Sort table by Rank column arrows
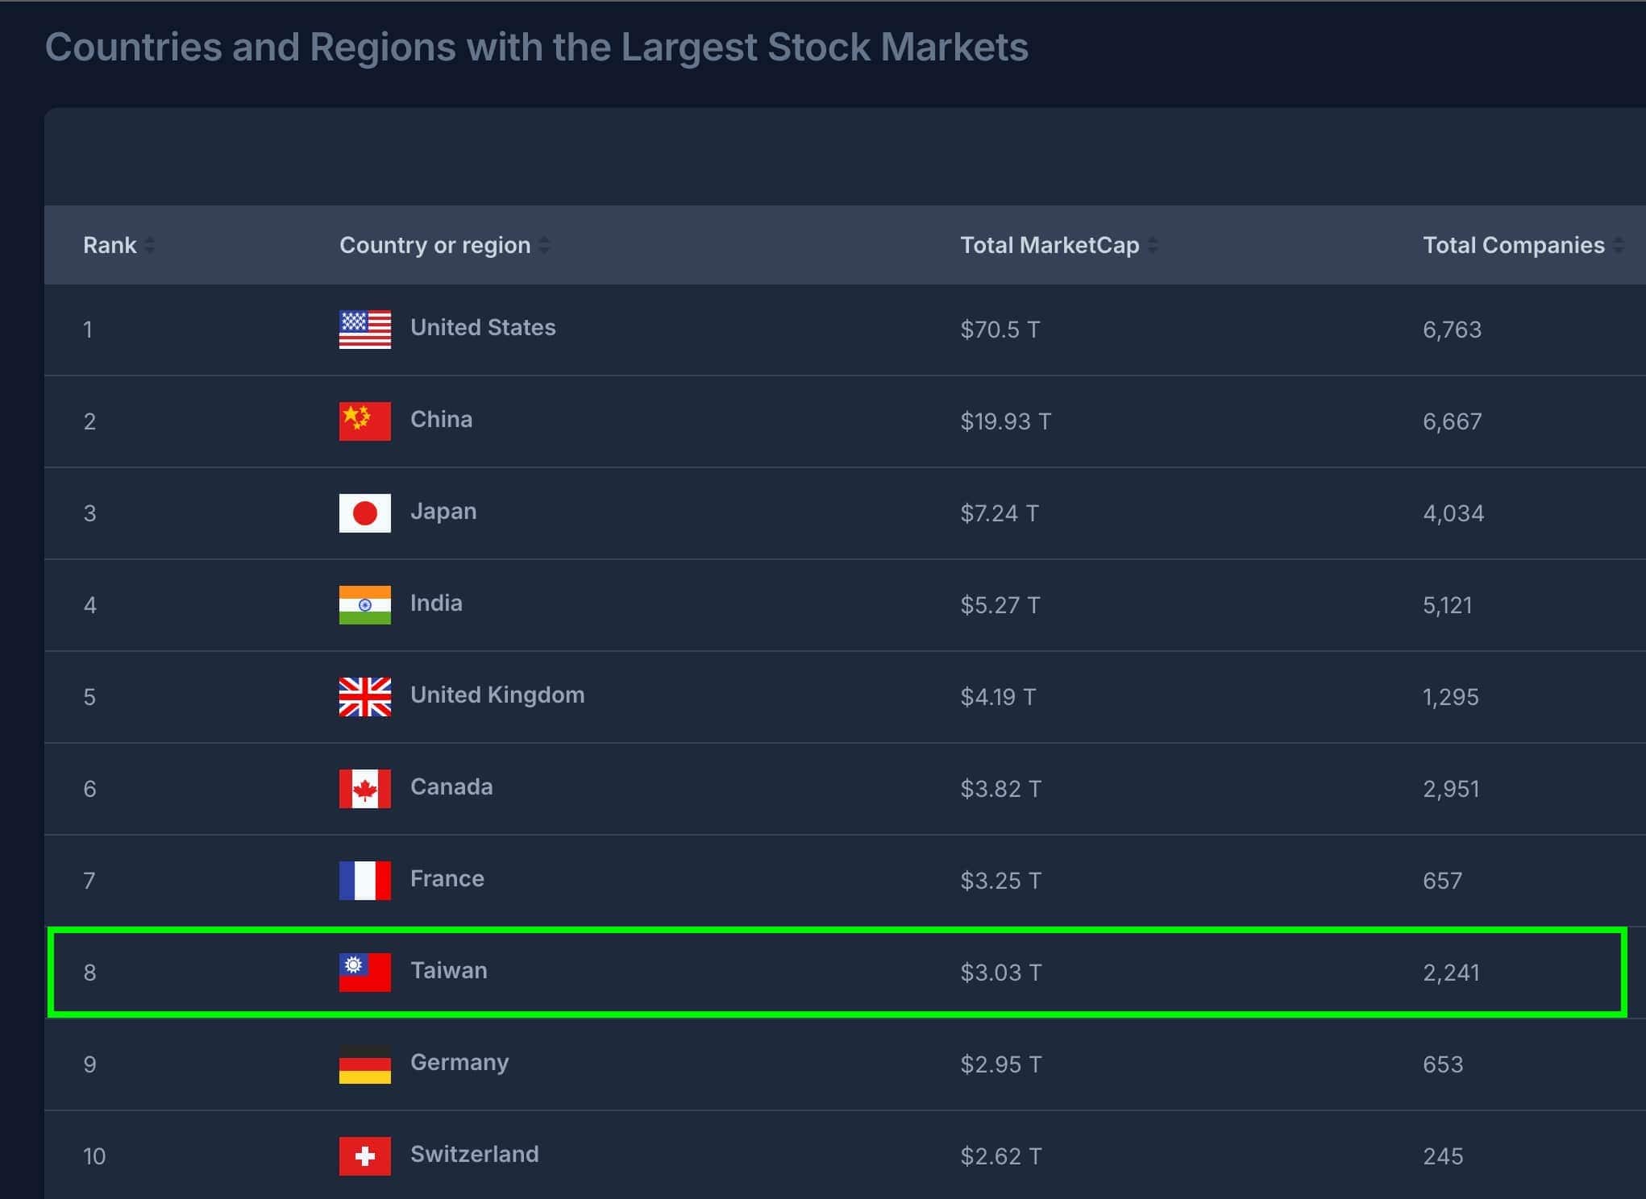The image size is (1646, 1199). tap(150, 245)
